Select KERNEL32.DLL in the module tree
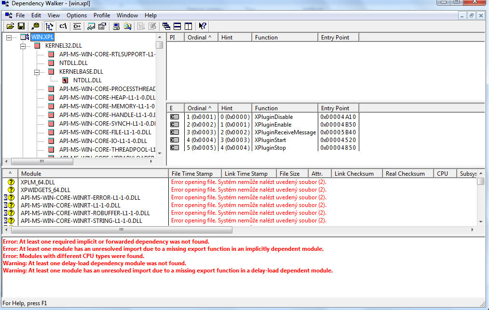The width and height of the screenshot is (489, 310). (64, 46)
